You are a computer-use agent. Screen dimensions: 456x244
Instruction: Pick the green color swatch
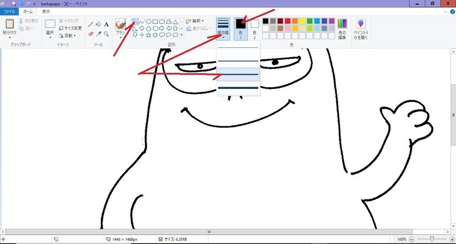point(310,21)
